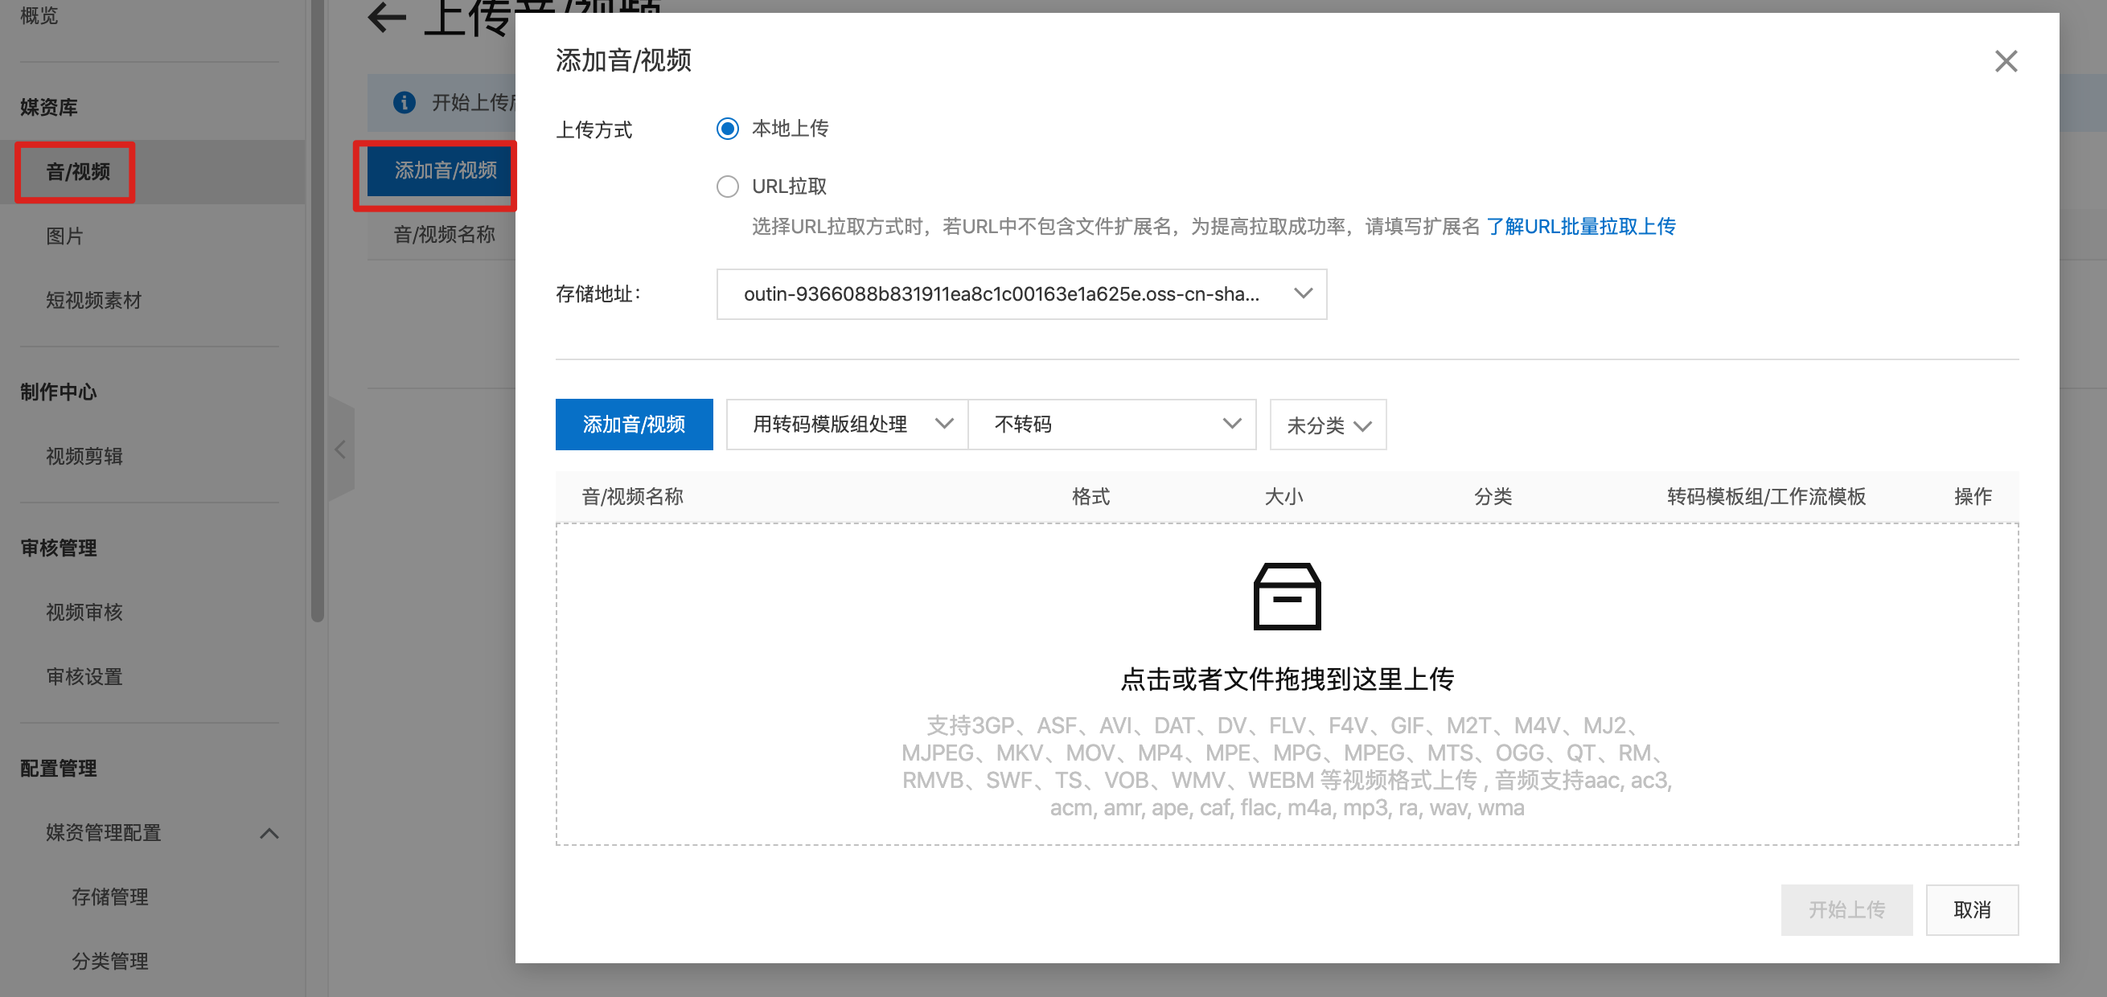This screenshot has height=997, width=2107.
Task: Click the 大小 column header
Action: [x=1284, y=496]
